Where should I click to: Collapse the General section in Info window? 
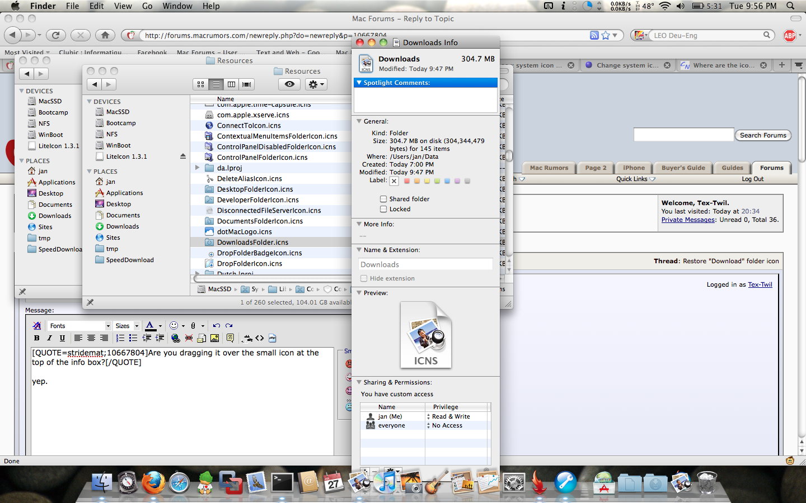pyautogui.click(x=359, y=121)
